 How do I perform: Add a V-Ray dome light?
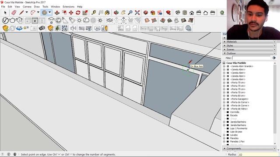coord(86,20)
